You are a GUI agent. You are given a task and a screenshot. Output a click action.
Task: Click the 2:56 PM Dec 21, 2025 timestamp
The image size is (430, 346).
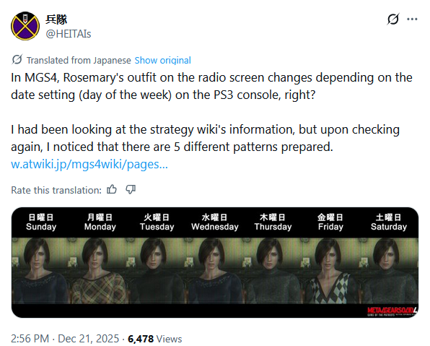(x=65, y=339)
